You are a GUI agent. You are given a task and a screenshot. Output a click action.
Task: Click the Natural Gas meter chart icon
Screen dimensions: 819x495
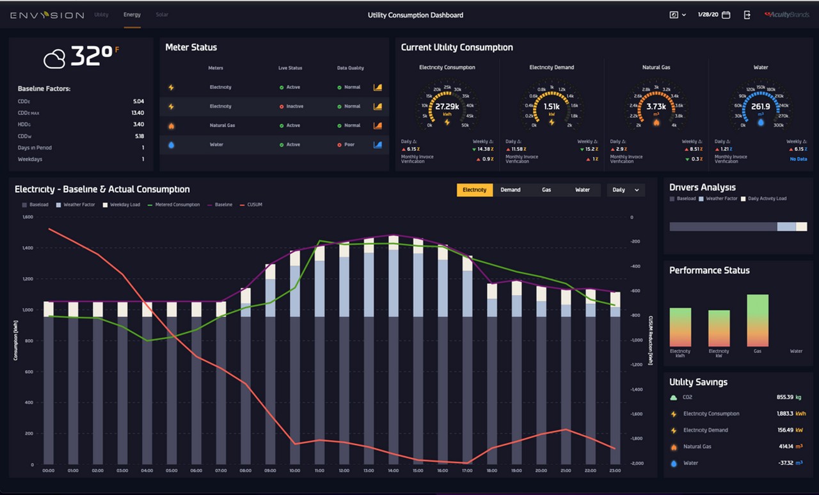click(378, 125)
